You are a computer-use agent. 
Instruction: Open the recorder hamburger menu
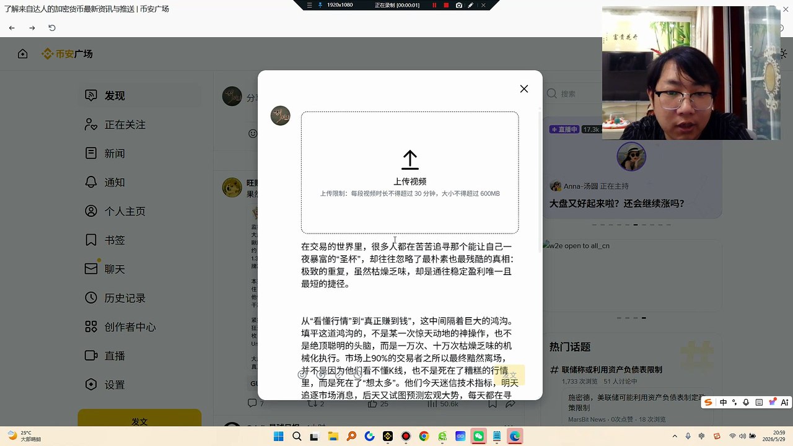tap(309, 5)
